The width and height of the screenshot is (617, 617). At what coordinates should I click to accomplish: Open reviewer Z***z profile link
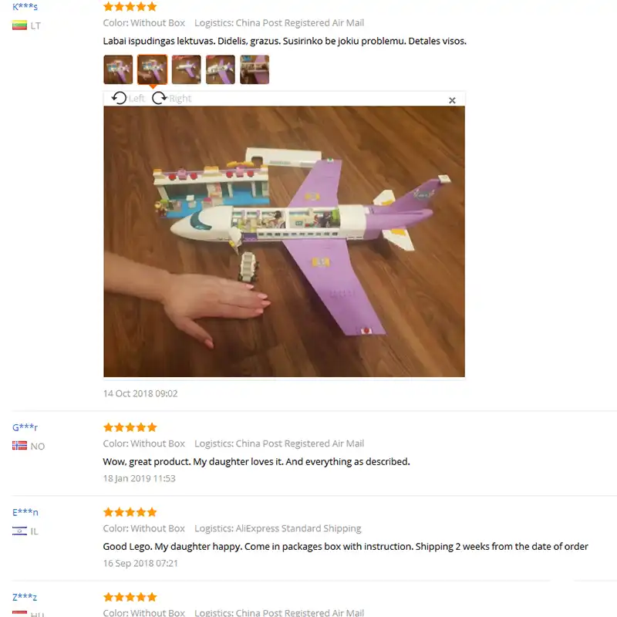(x=25, y=597)
